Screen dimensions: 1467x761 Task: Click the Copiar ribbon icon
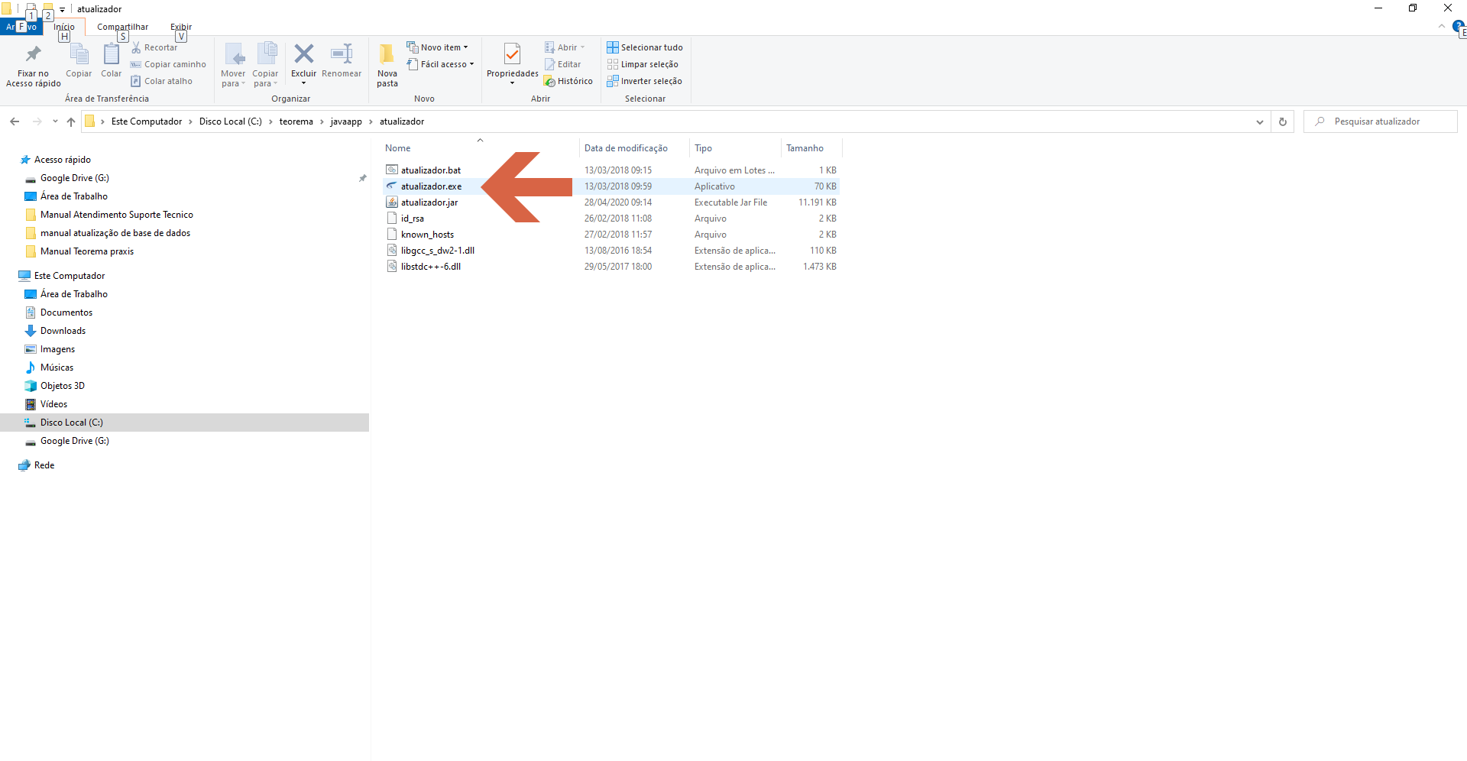[79, 54]
